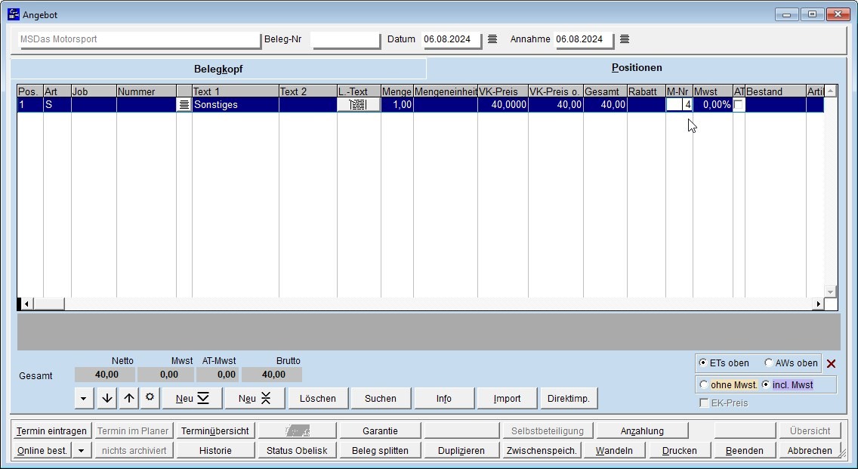858x469 pixels.
Task: Toggle the EK-Preis checkbox
Action: tap(704, 403)
